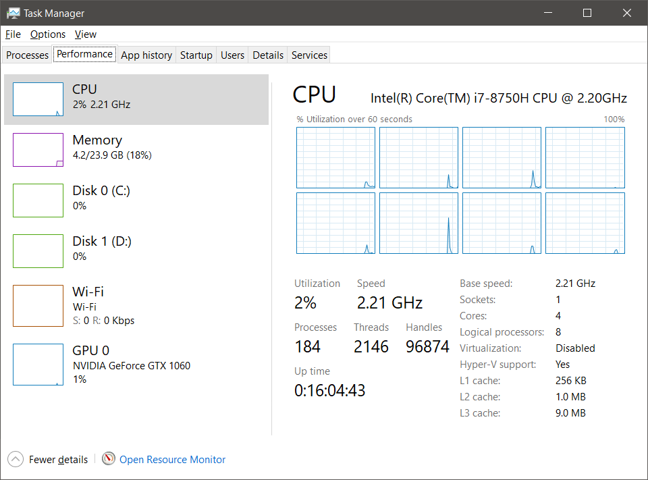Click the S: 0 R: 0 Kbps value
This screenshot has height=480, width=648.
[x=103, y=321]
